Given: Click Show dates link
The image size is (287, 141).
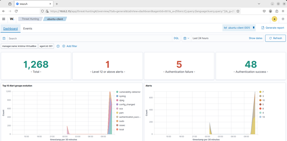Looking at the screenshot, I should [255, 38].
